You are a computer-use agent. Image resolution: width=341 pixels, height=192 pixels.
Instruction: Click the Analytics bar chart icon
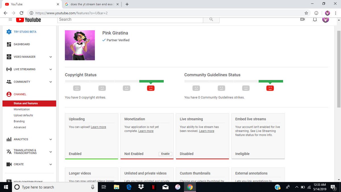[x=9, y=139]
